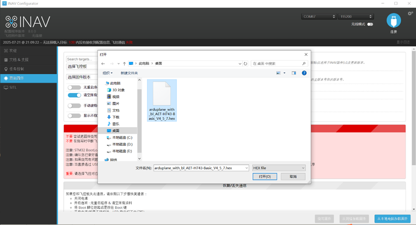Go up one folder with up arrow
Image resolution: width=416 pixels, height=225 pixels.
124,64
